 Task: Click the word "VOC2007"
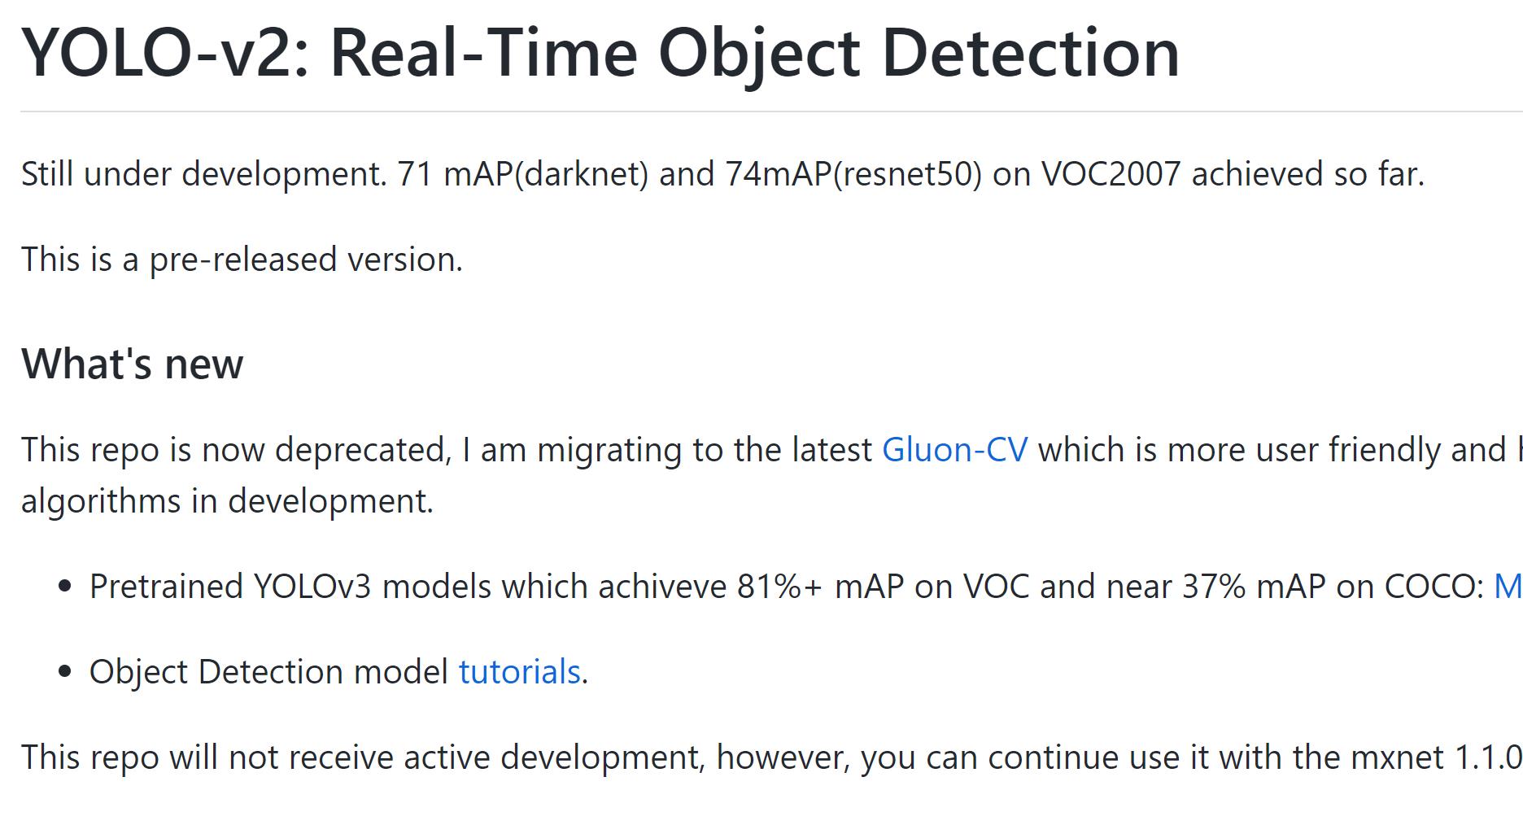[x=1111, y=174]
